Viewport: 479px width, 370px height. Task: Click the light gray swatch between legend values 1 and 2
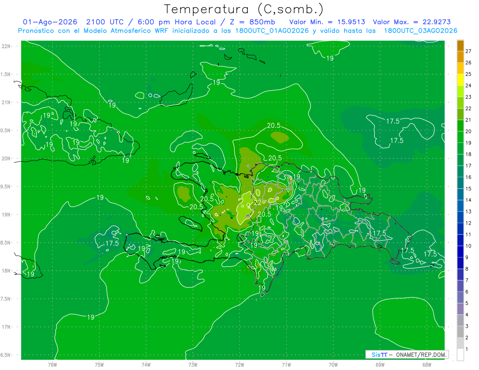[x=460, y=343]
